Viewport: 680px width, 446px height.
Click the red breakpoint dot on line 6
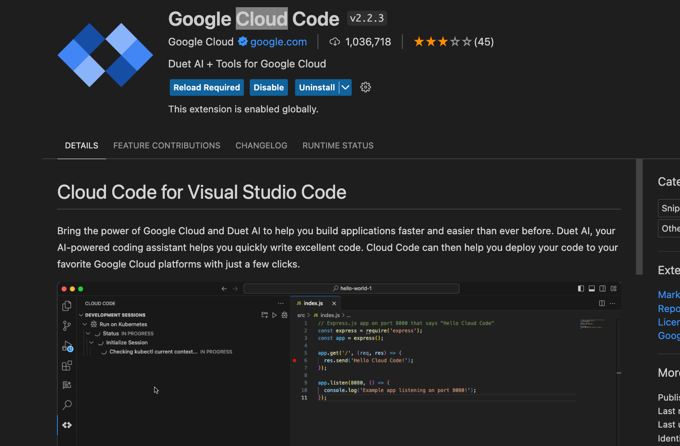pos(295,361)
